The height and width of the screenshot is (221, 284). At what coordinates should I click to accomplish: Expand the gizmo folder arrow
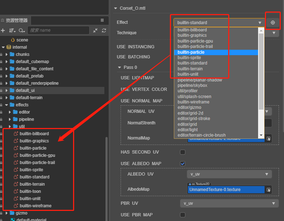click(x=6, y=213)
